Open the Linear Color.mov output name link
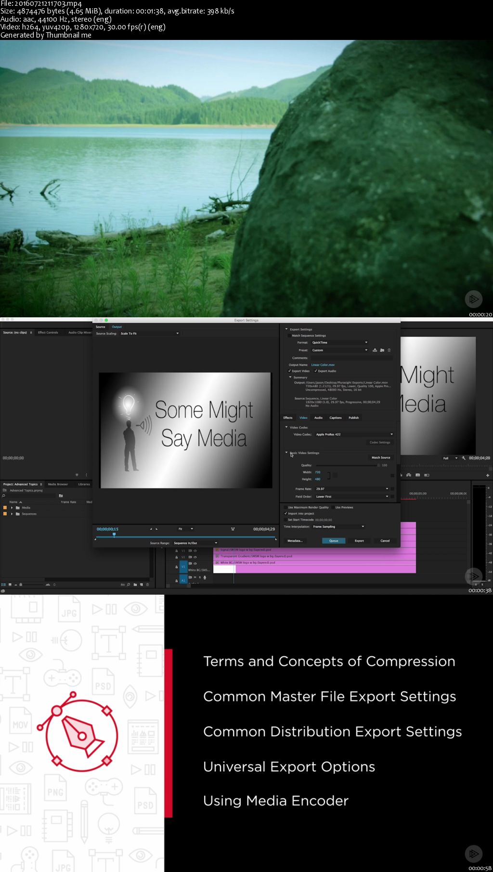 point(323,364)
